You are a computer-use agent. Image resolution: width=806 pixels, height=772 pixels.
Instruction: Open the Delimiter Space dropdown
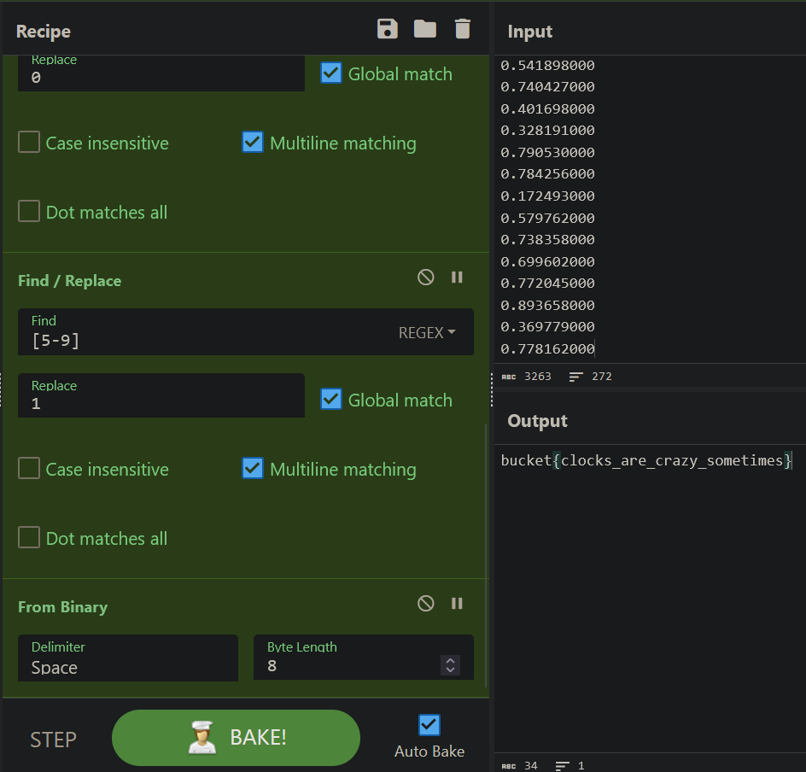click(128, 658)
